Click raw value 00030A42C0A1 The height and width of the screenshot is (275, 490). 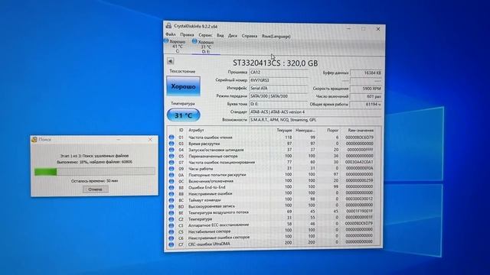click(x=359, y=162)
